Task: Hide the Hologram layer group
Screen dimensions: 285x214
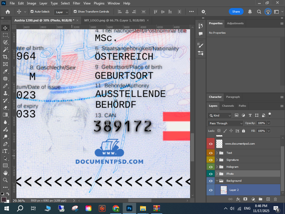Action: [x=211, y=167]
